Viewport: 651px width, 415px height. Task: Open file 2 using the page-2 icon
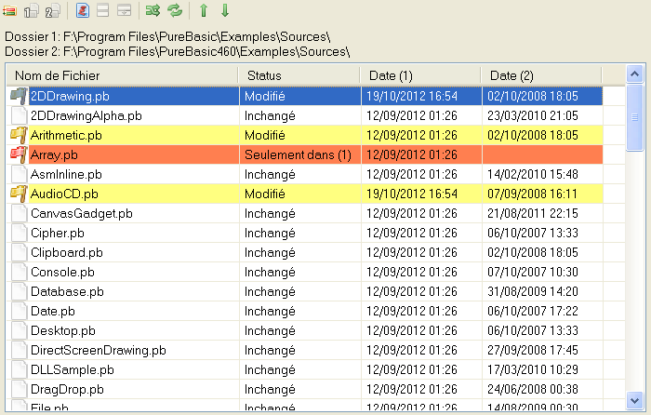pyautogui.click(x=53, y=11)
